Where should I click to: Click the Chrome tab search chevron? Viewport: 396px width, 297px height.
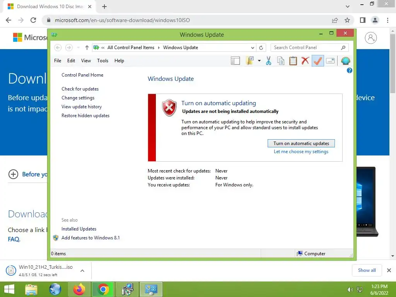pyautogui.click(x=348, y=7)
